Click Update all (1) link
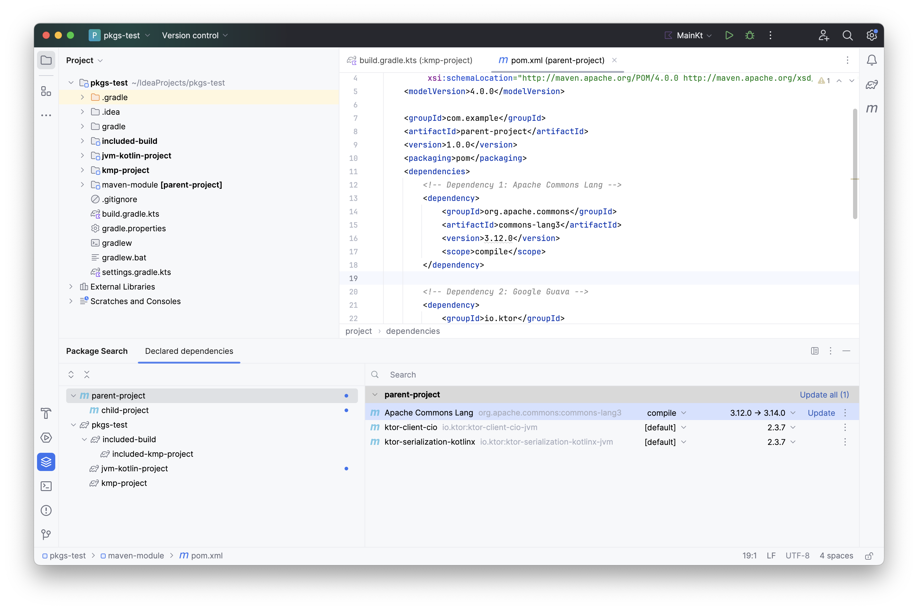 [x=824, y=395]
